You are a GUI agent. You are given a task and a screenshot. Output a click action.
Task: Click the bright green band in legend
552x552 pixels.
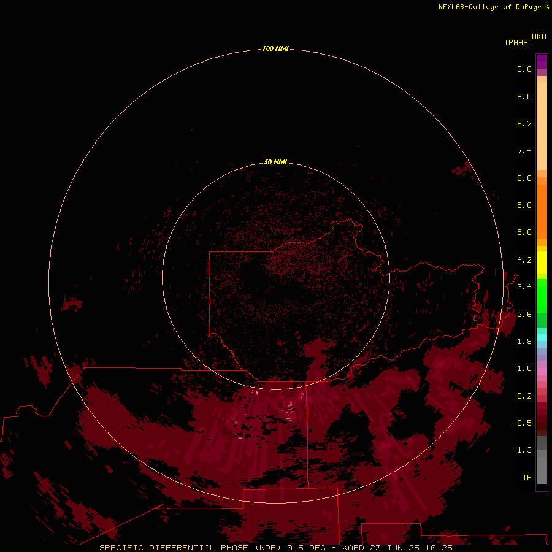(x=542, y=296)
